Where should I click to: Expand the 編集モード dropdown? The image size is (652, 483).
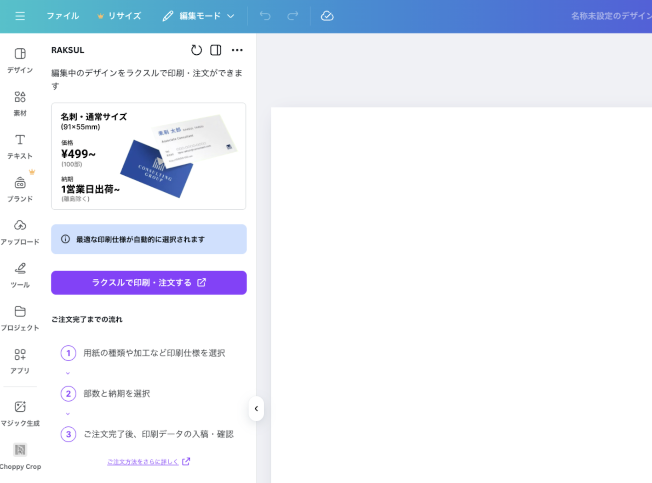click(x=199, y=16)
